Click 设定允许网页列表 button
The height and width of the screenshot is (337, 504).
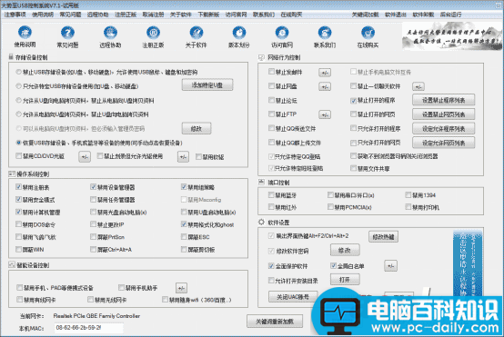[x=444, y=143]
